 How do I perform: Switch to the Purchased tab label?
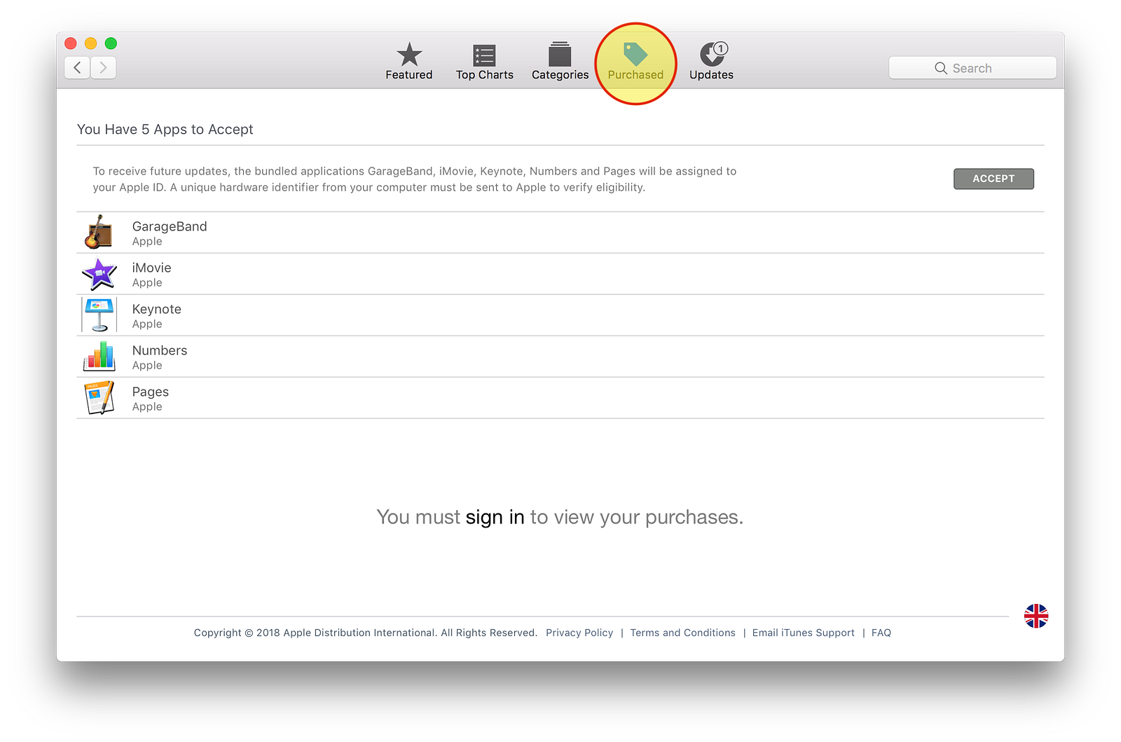click(x=635, y=75)
